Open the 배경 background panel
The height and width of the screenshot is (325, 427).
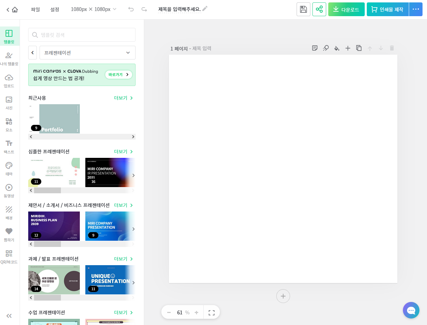9,212
